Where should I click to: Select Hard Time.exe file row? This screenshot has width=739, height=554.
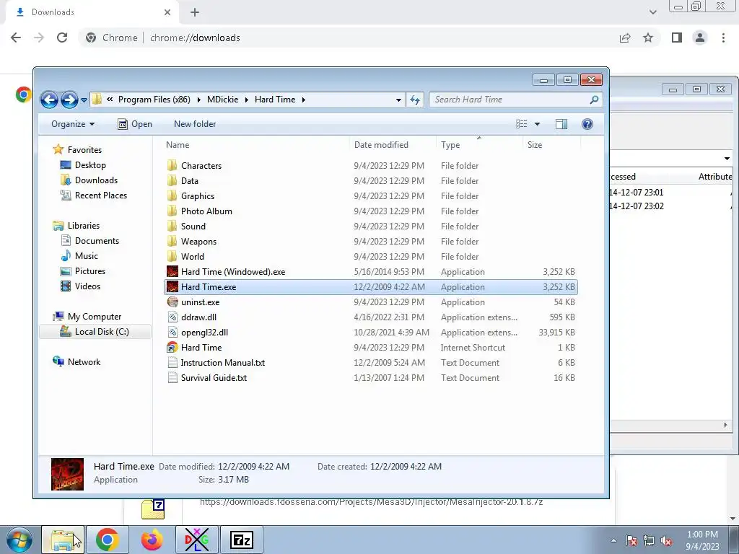coord(370,287)
